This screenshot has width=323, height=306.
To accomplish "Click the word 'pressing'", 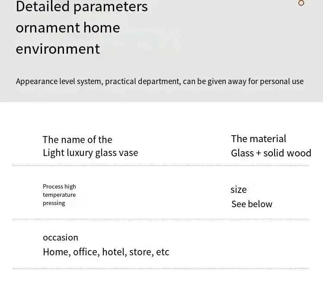I will coord(54,203).
